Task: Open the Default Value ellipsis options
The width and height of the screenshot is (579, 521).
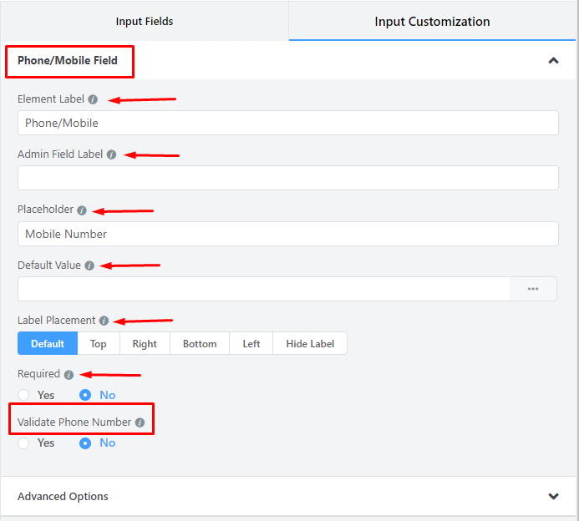Action: click(x=533, y=289)
